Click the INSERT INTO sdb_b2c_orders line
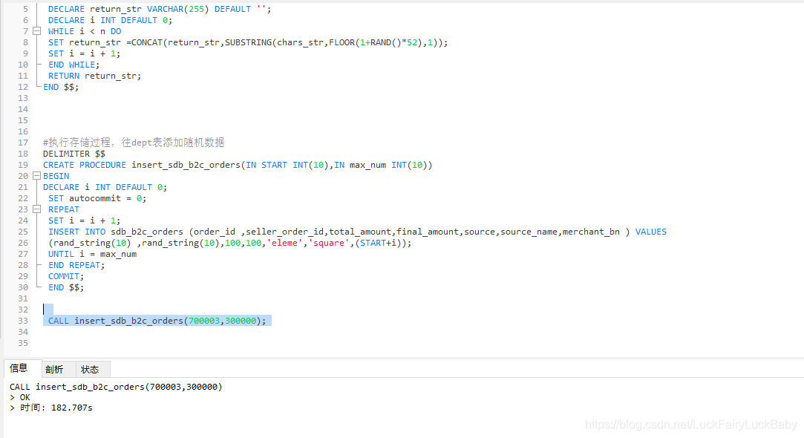 (x=356, y=232)
